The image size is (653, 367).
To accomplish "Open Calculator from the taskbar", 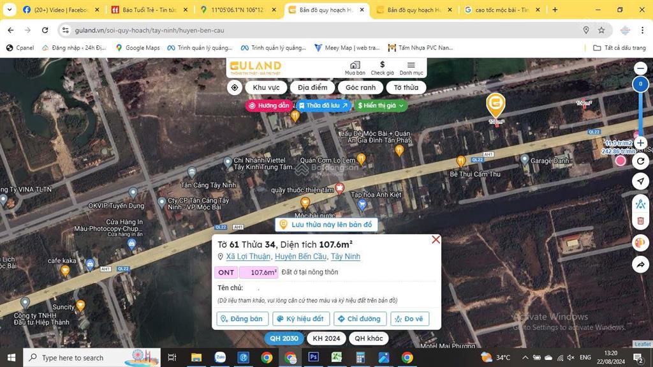I will [x=360, y=357].
